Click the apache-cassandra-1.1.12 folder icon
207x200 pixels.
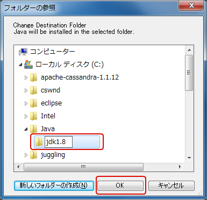tap(33, 77)
